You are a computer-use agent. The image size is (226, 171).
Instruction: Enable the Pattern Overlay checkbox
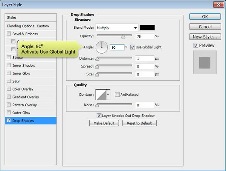click(9, 105)
